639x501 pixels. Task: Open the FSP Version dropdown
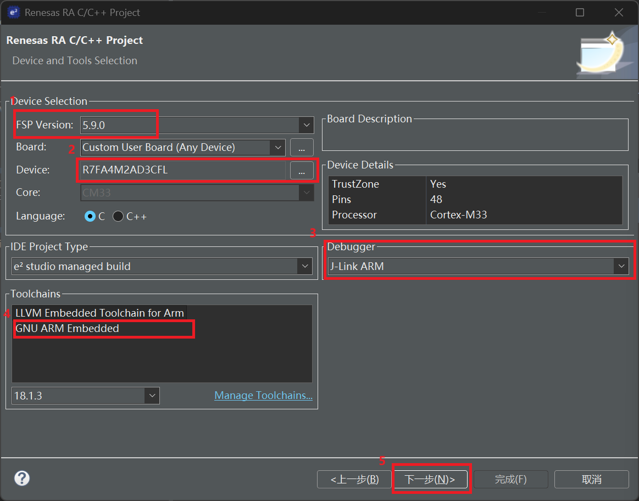[x=306, y=125]
